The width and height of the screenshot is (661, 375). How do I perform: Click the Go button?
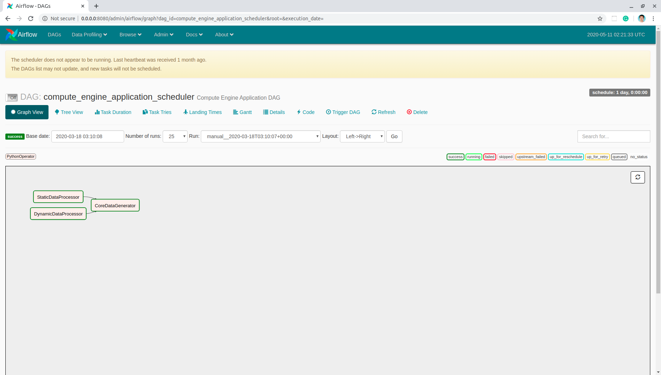coord(394,136)
